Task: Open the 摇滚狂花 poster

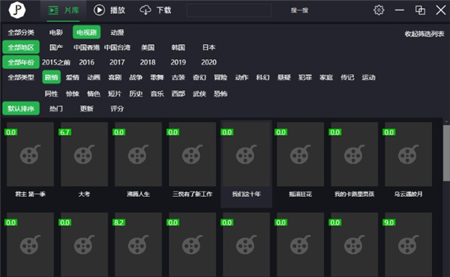Action: tap(300, 154)
